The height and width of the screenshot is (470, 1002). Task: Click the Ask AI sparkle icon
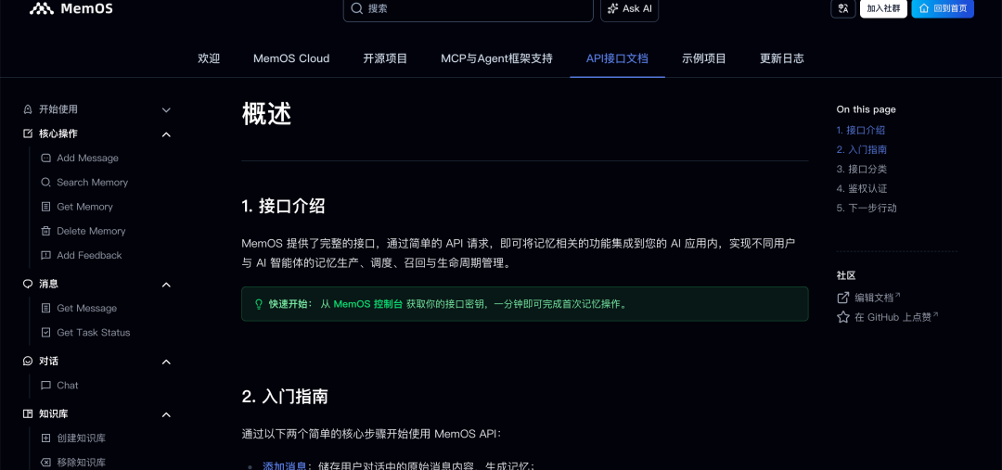(613, 8)
